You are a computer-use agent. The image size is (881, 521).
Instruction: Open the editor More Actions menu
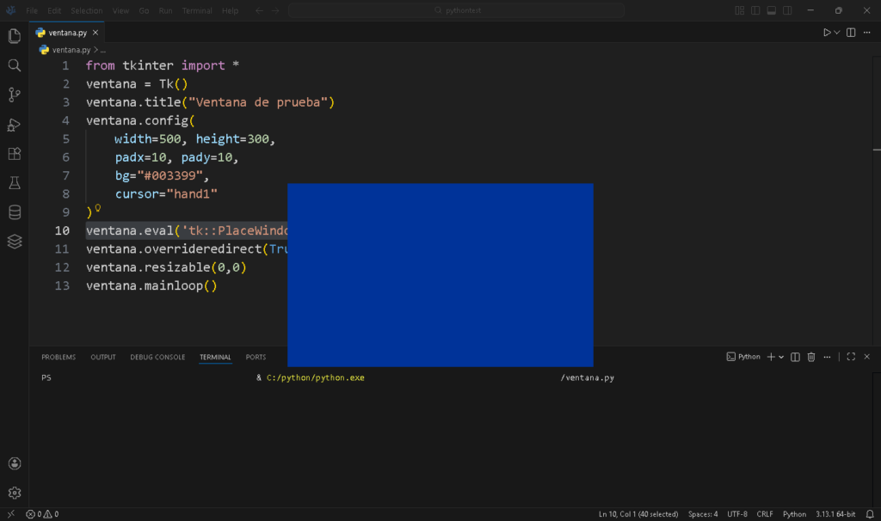[x=867, y=33]
